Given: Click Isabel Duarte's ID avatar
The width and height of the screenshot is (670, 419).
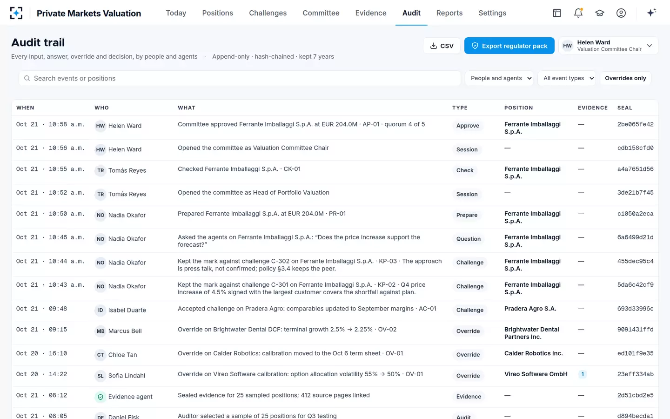Looking at the screenshot, I should tap(100, 310).
